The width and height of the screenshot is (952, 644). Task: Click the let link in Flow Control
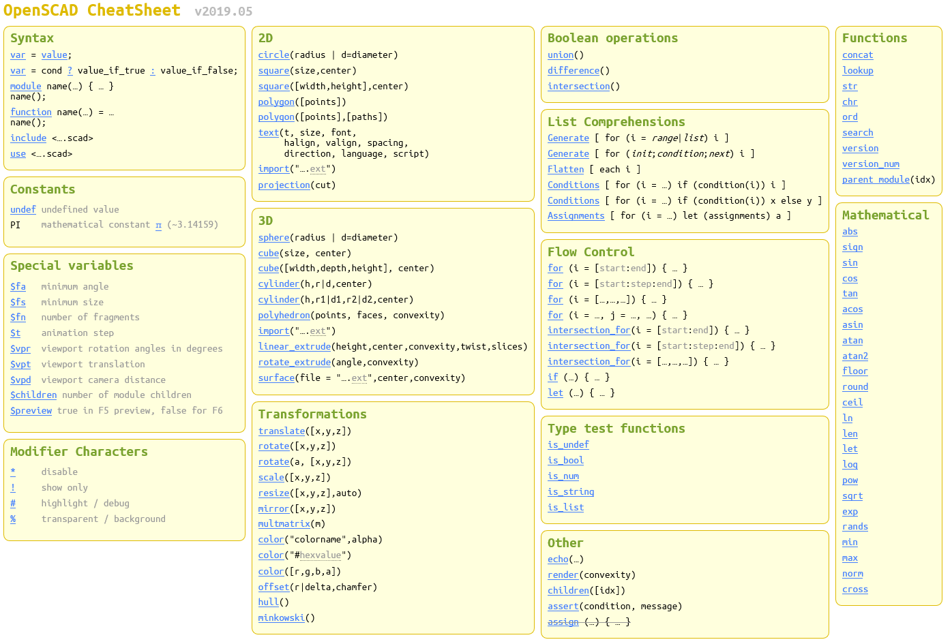[x=555, y=393]
